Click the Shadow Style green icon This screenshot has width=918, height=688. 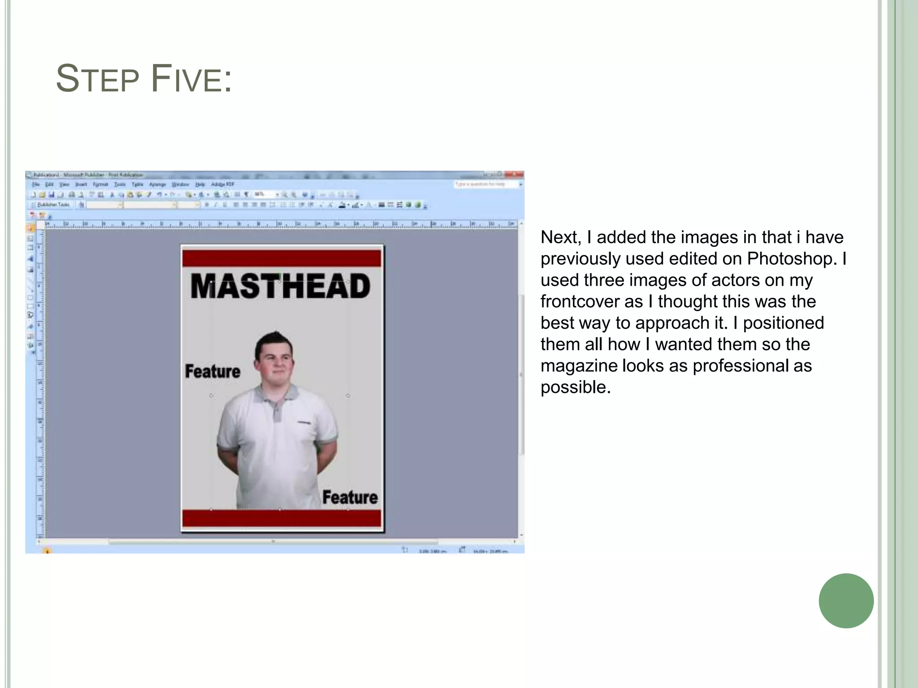coord(408,205)
